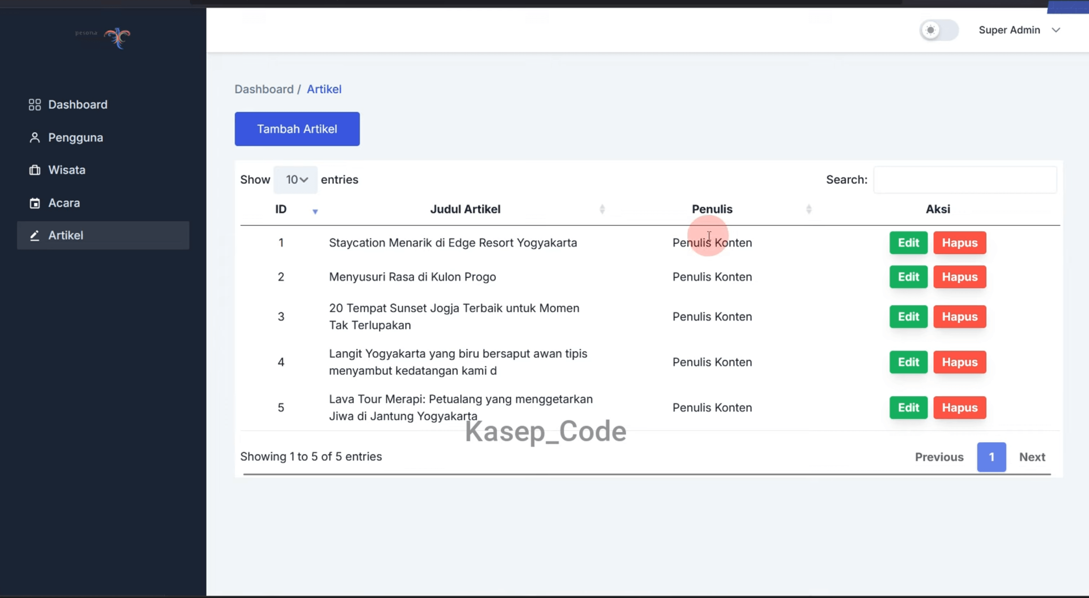
Task: Go to the Next pagination page
Action: (x=1032, y=457)
